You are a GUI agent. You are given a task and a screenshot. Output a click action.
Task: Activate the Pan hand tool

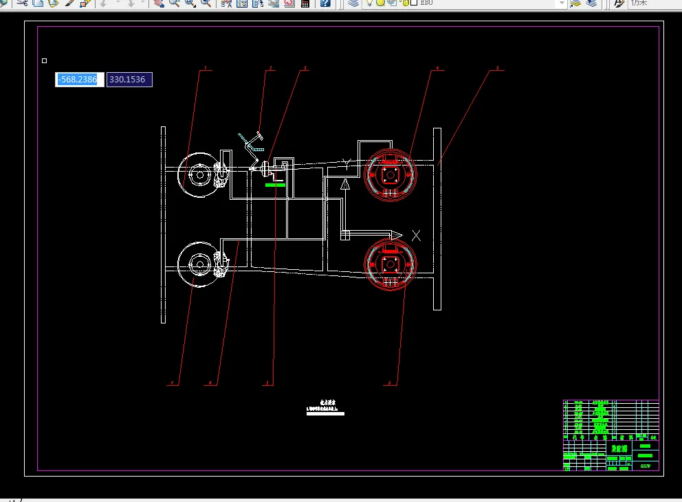pyautogui.click(x=159, y=3)
